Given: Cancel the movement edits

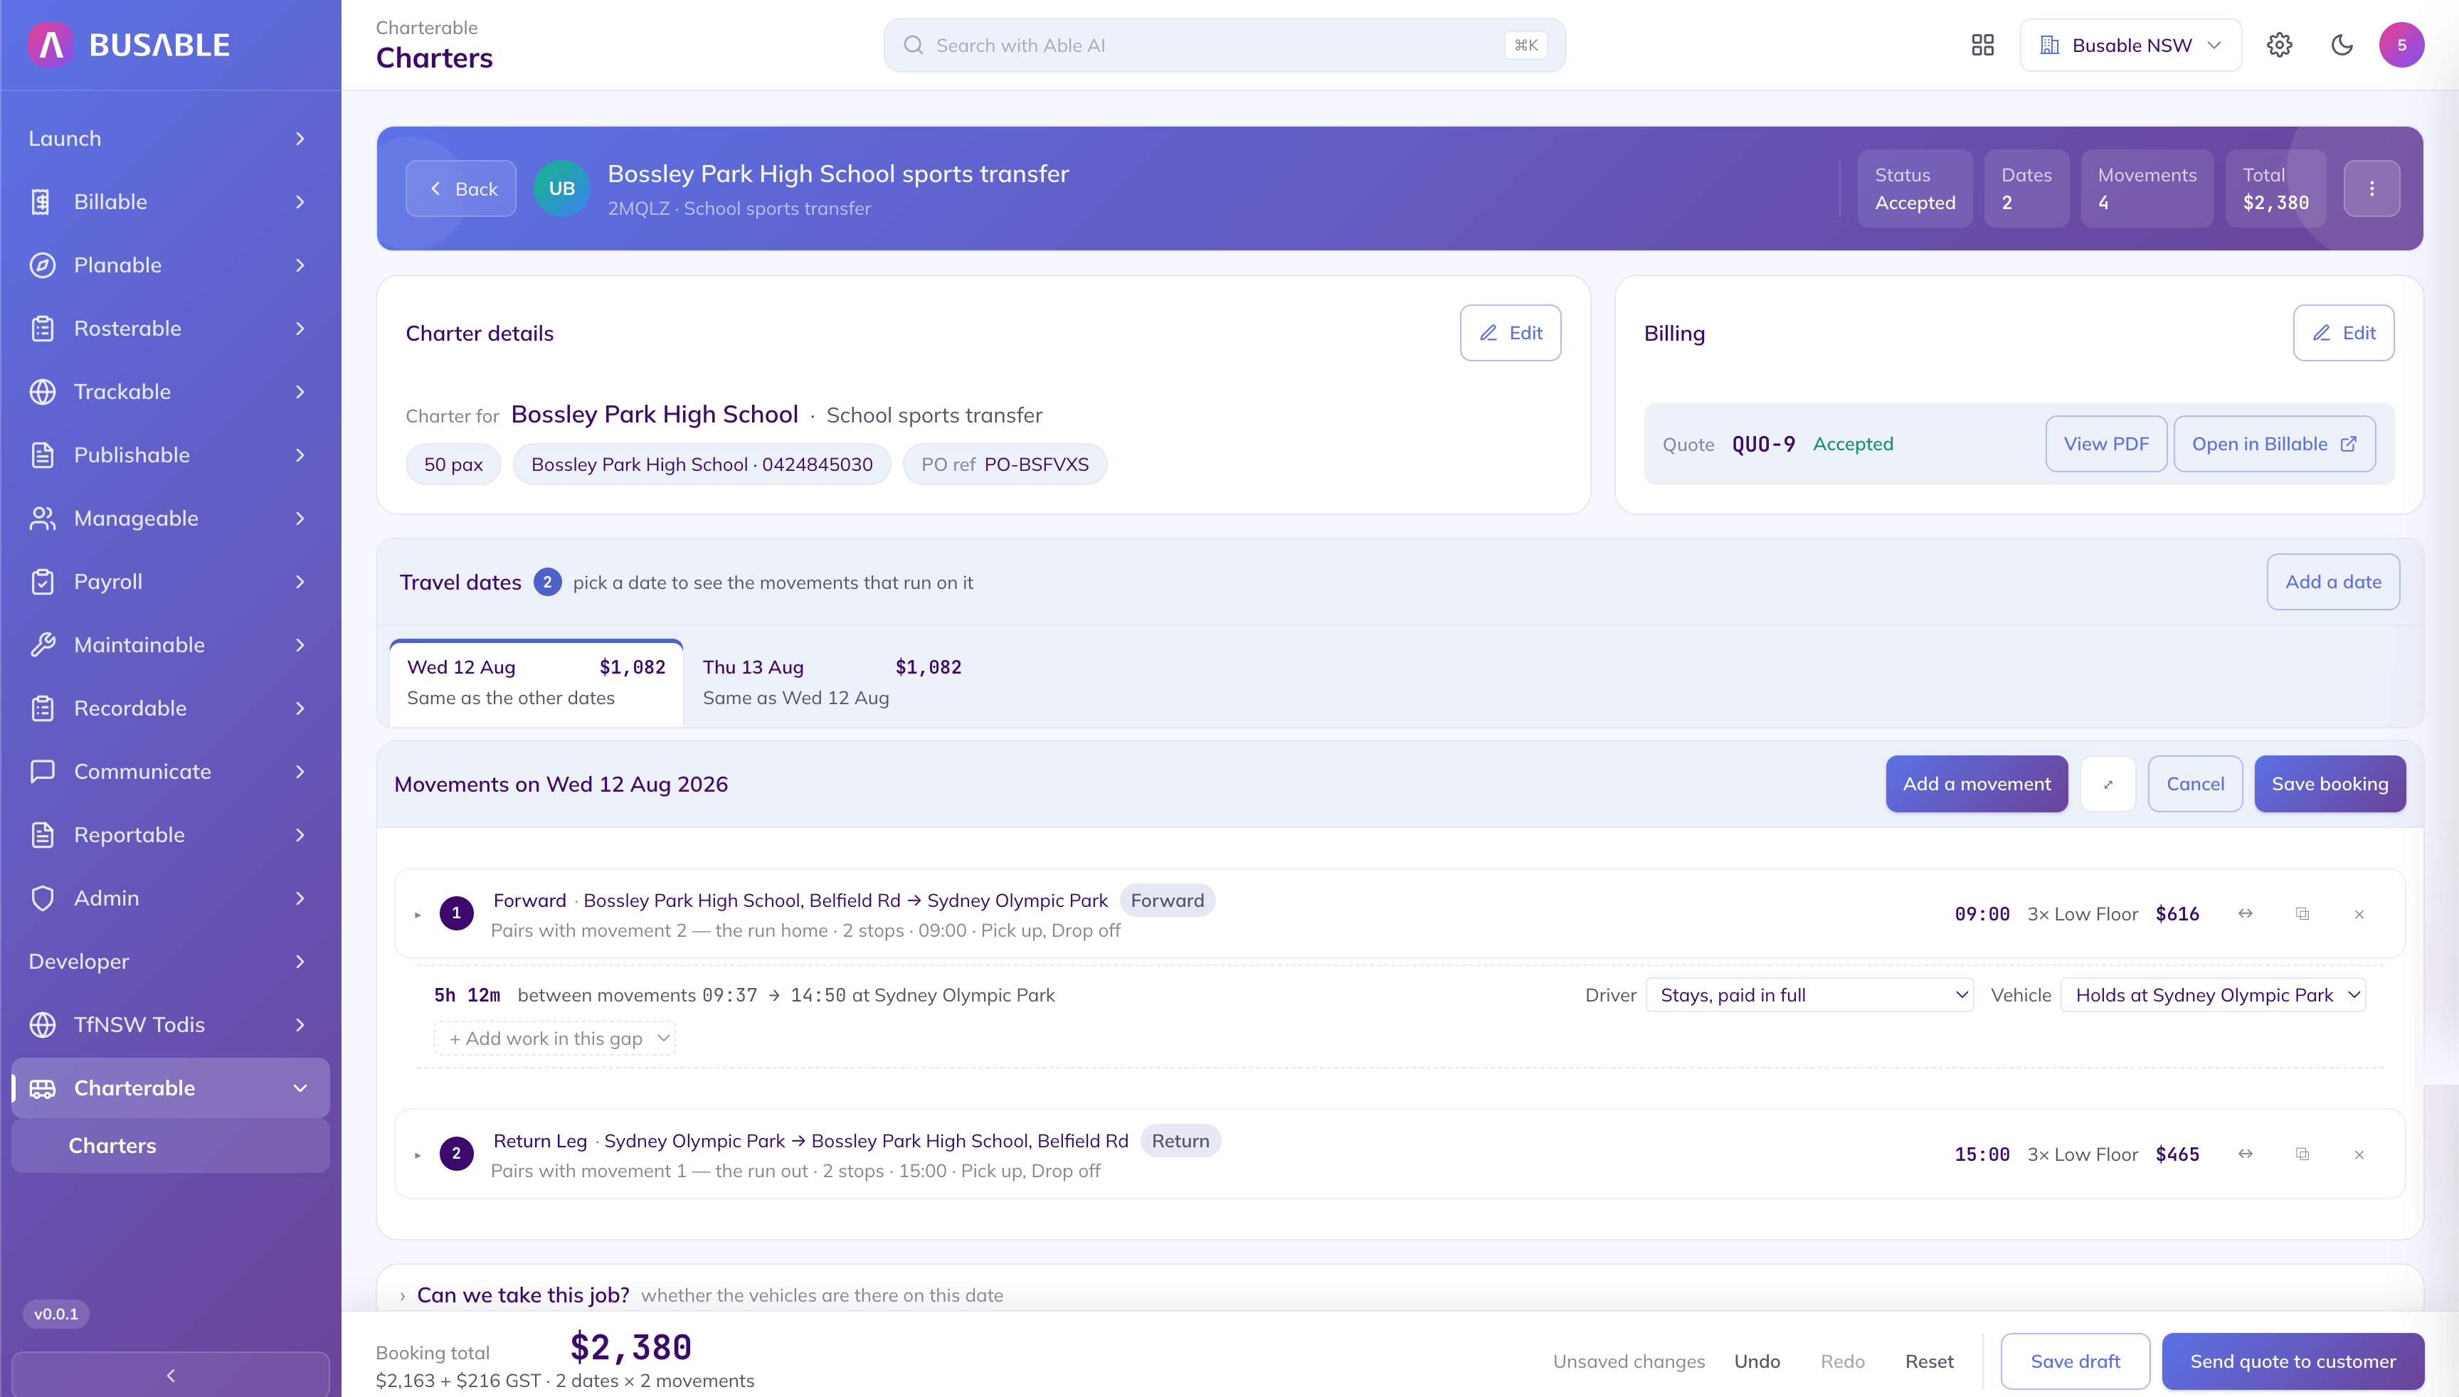Looking at the screenshot, I should click(2195, 784).
